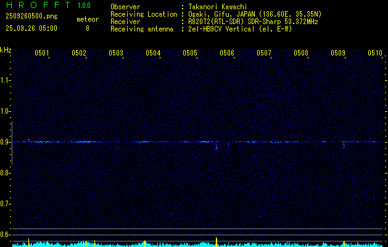Image resolution: width=388 pixels, height=247 pixels.
Task: Click the 1.1 kHz axis label
Action: (x=5, y=80)
